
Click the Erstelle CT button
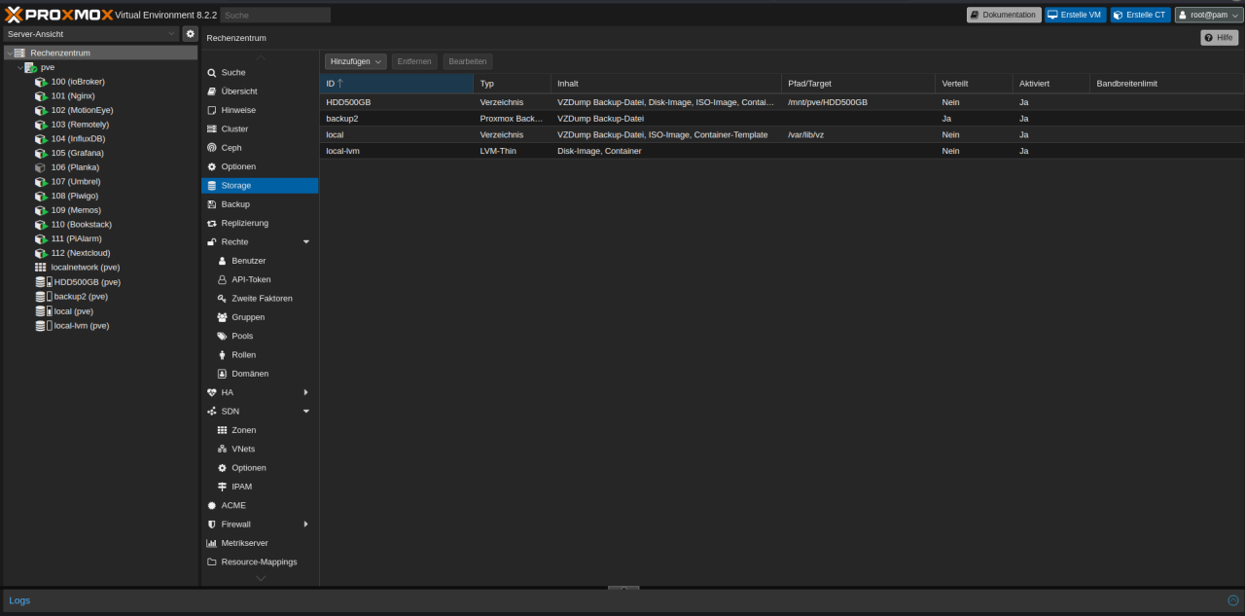1140,15
